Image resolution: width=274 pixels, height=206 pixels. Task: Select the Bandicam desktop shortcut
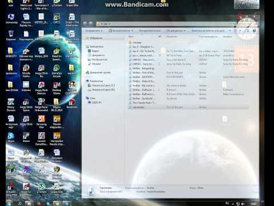tap(72, 104)
